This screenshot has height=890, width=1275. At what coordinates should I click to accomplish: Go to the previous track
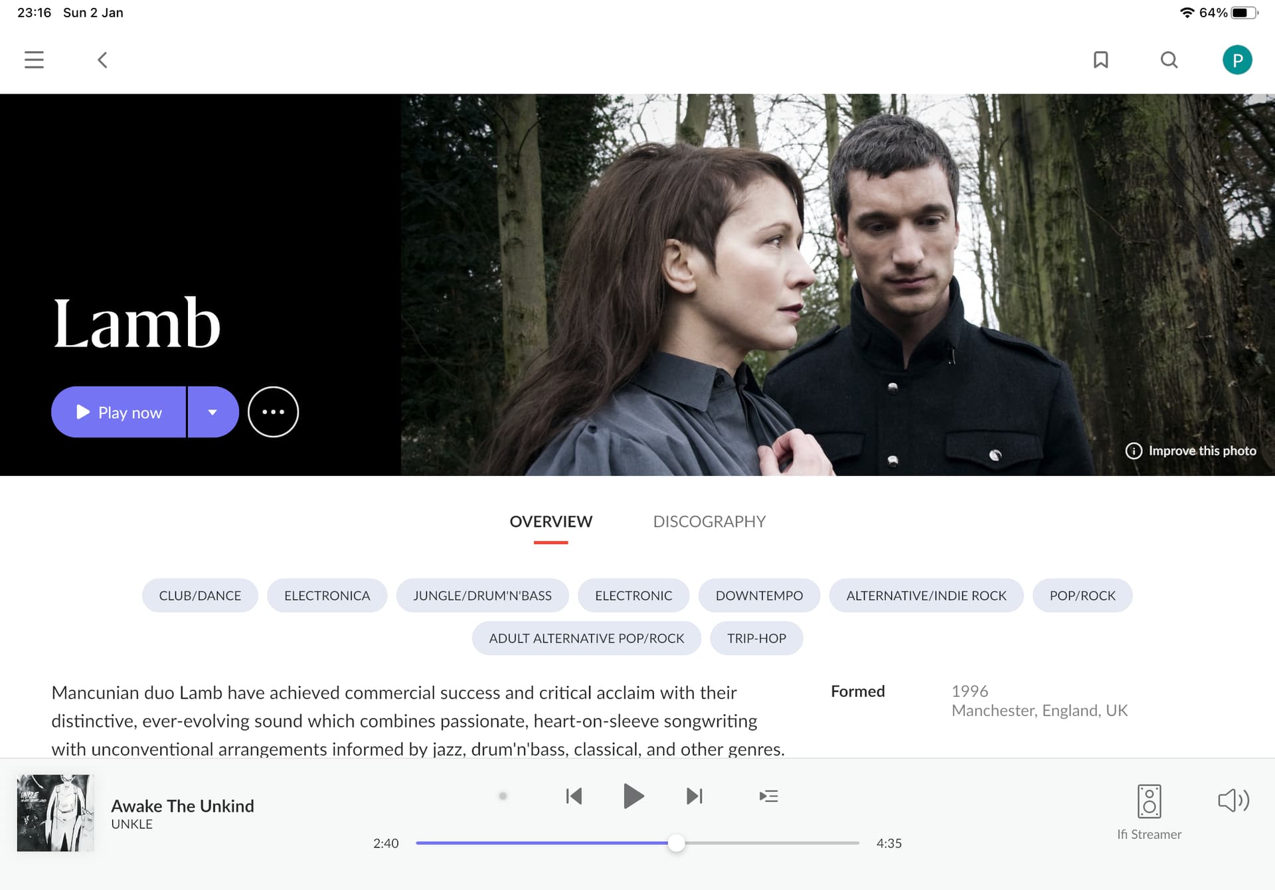pyautogui.click(x=574, y=796)
